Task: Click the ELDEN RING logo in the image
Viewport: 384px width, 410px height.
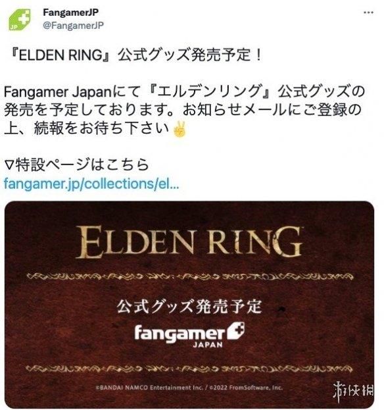Action: (189, 242)
